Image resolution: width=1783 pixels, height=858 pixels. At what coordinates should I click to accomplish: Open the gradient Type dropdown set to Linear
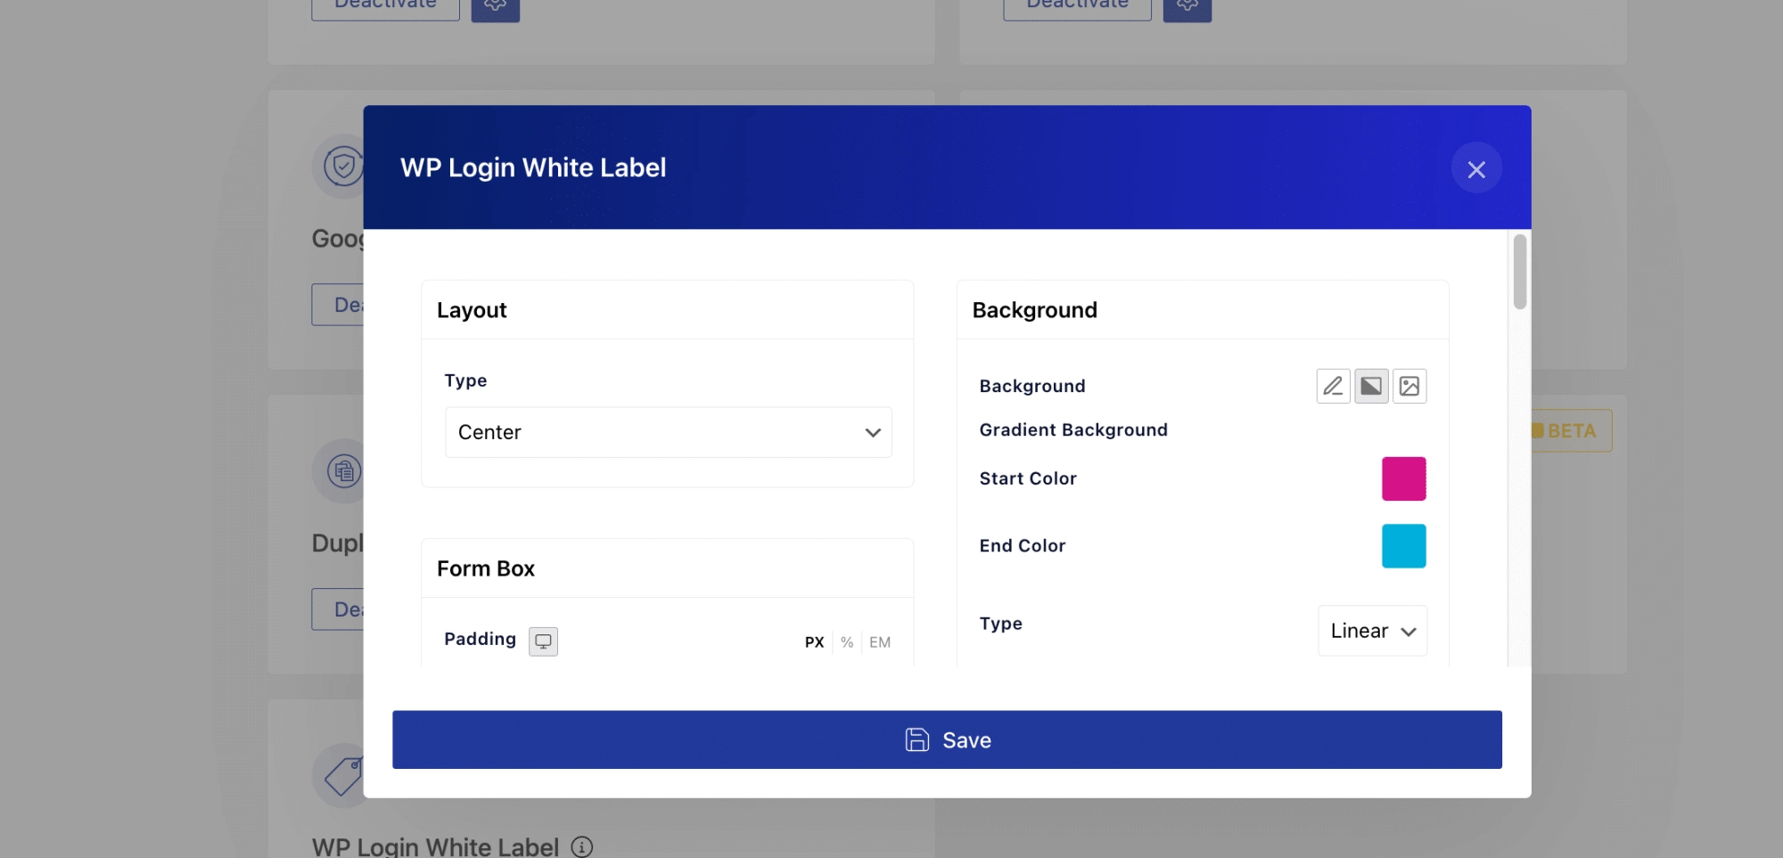[1372, 630]
